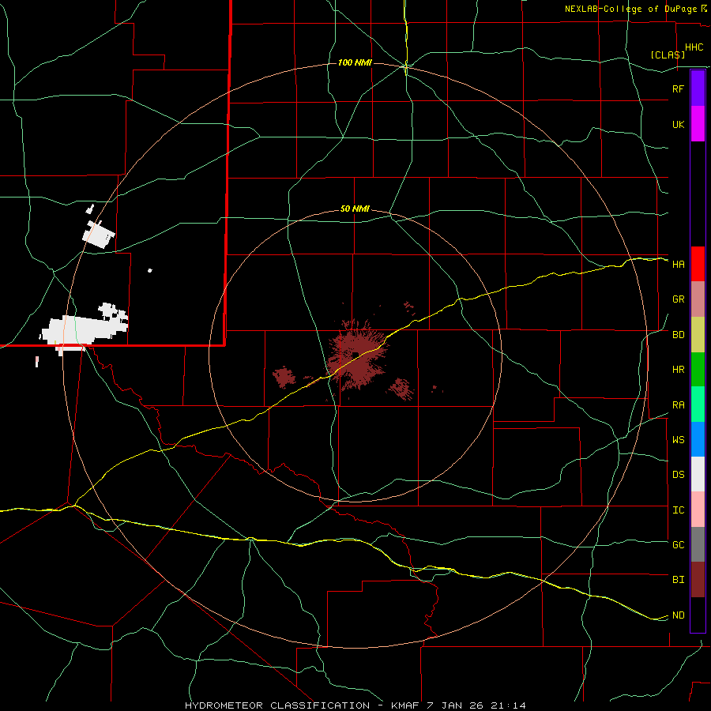Click the UK legend label

[678, 124]
